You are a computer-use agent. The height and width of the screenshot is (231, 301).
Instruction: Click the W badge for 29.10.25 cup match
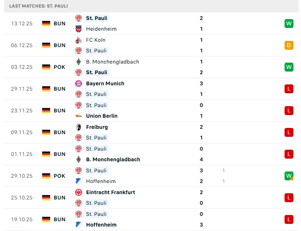(x=289, y=176)
